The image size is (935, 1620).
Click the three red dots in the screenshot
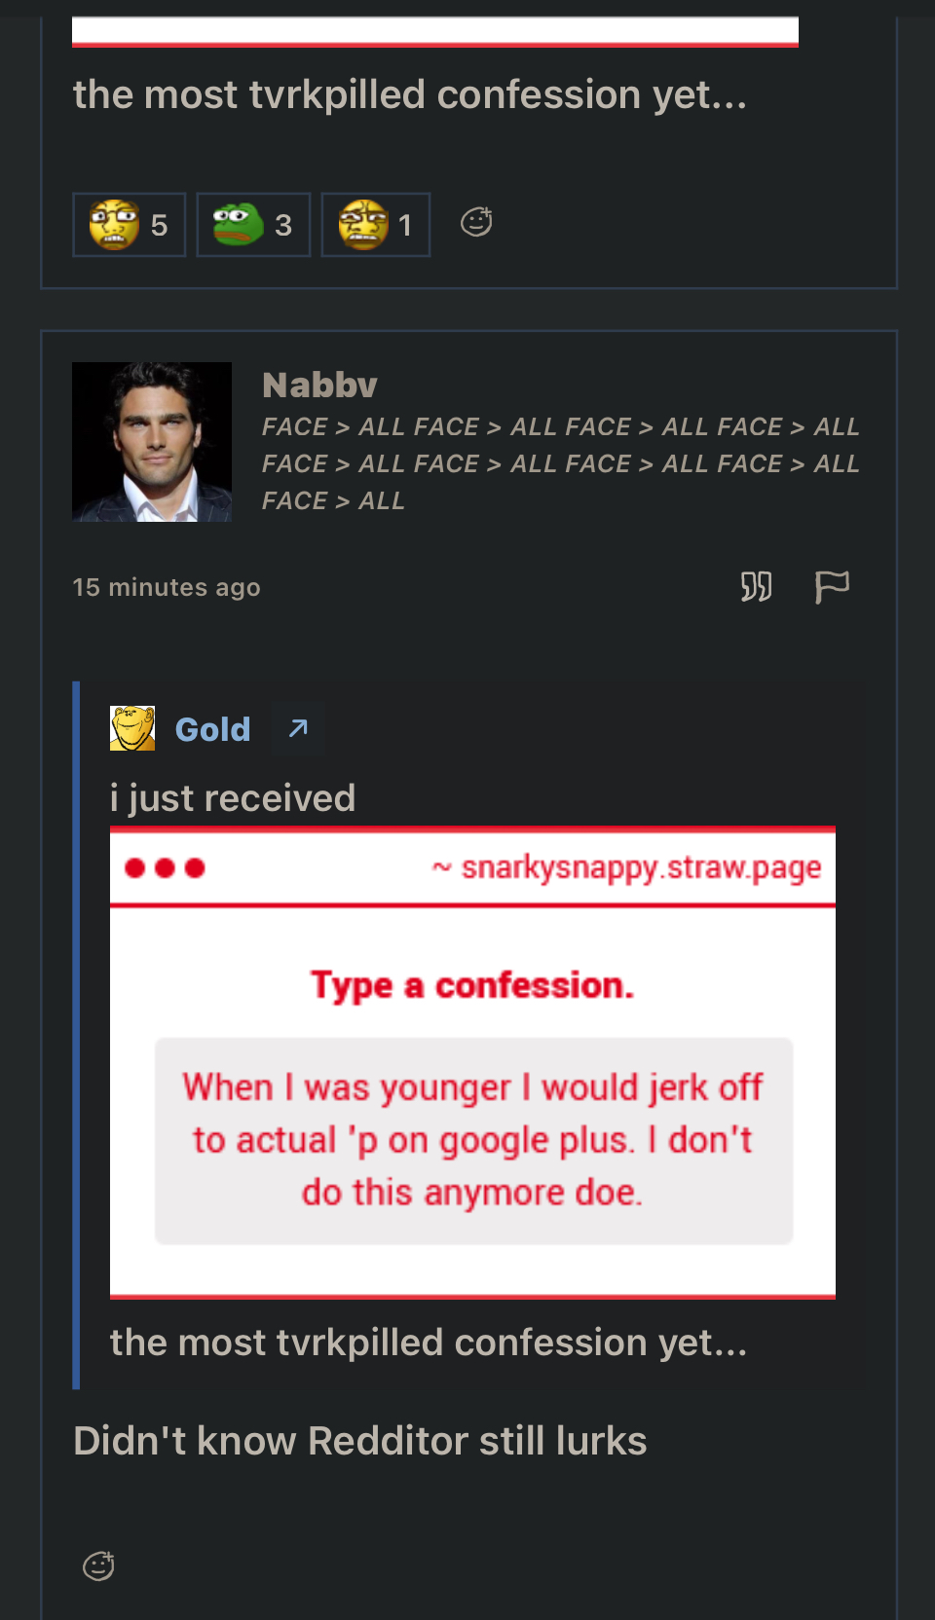click(165, 867)
